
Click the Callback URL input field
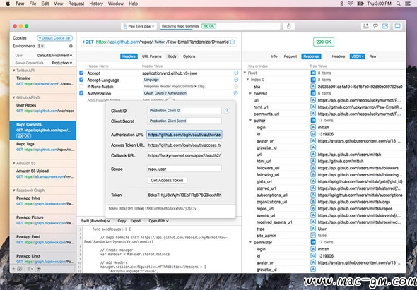click(184, 155)
